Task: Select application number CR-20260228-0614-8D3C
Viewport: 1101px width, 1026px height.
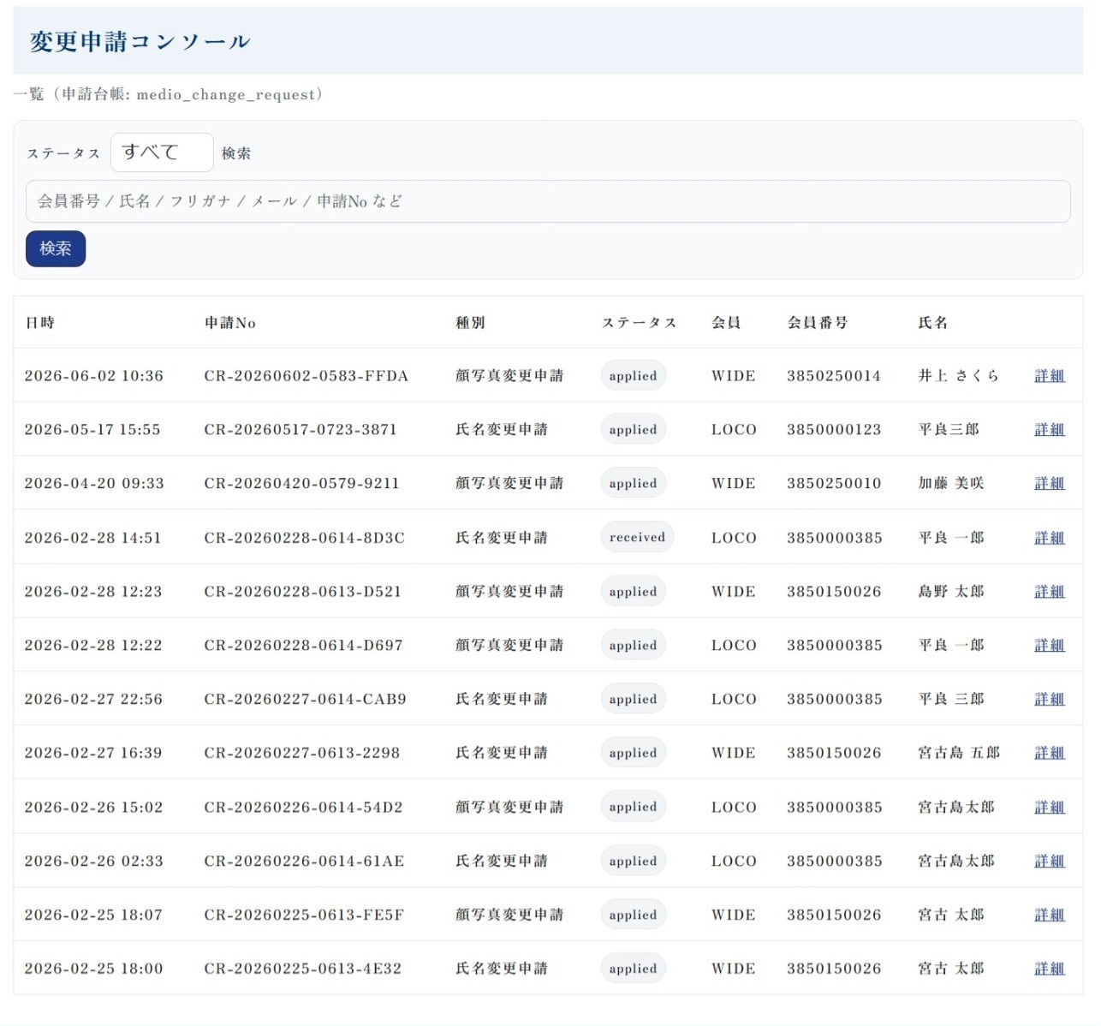Action: pyautogui.click(x=305, y=538)
